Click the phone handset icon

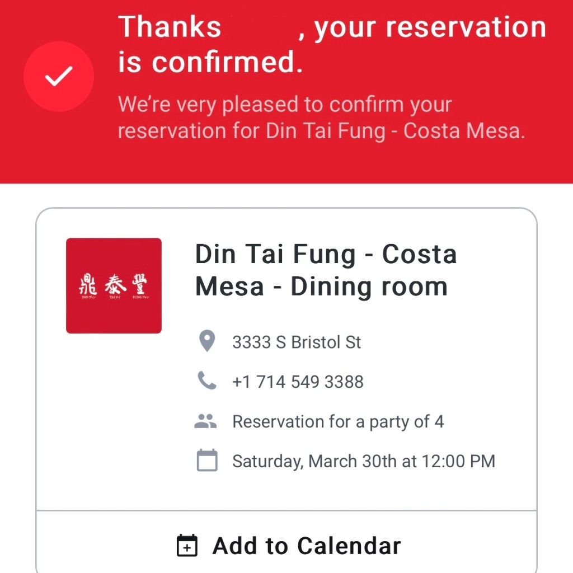point(207,381)
